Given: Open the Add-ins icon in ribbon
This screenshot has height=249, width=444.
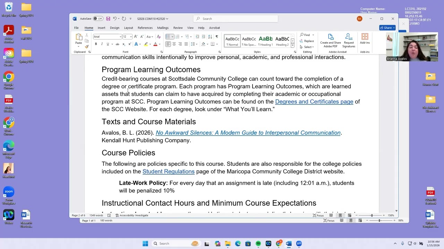Looking at the screenshot, I should pyautogui.click(x=365, y=39).
